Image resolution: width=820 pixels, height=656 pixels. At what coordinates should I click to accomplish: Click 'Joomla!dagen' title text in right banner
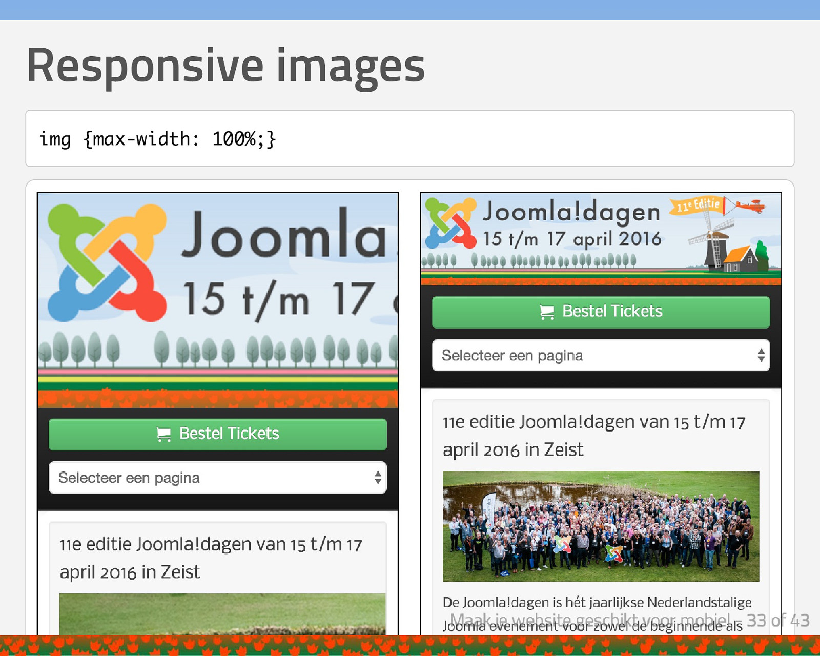click(x=571, y=212)
